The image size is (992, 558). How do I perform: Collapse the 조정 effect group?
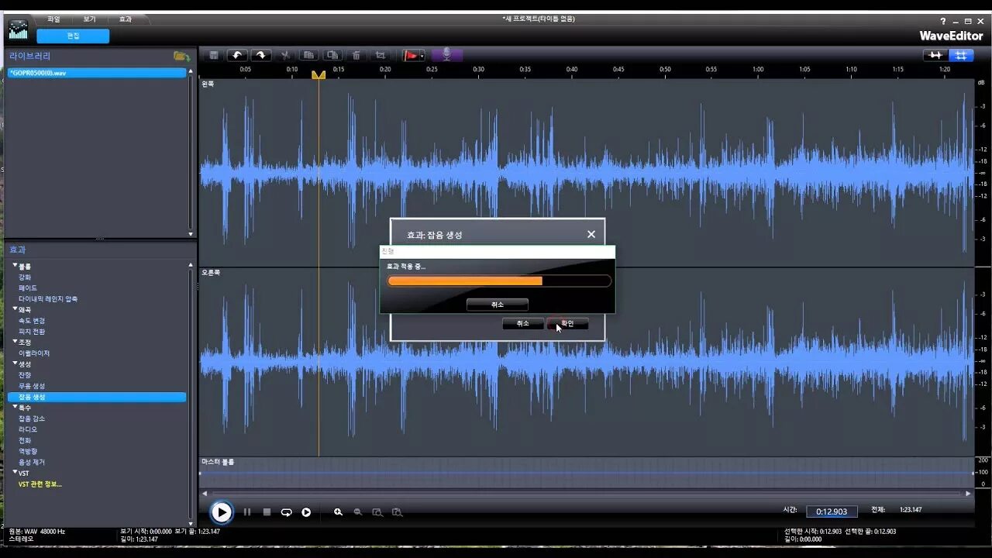pyautogui.click(x=15, y=342)
